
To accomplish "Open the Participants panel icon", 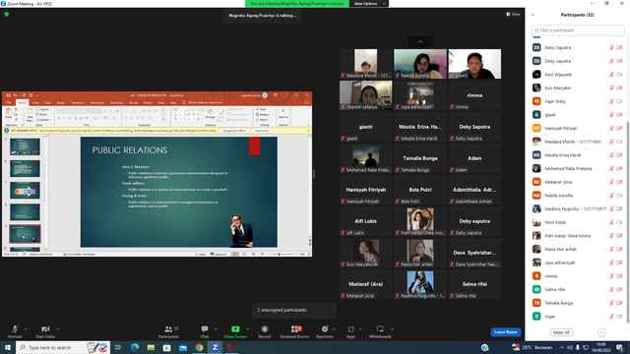I will click(x=168, y=329).
